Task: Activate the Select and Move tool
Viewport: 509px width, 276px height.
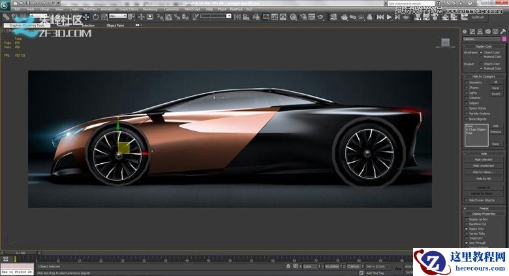Action: click(85, 17)
